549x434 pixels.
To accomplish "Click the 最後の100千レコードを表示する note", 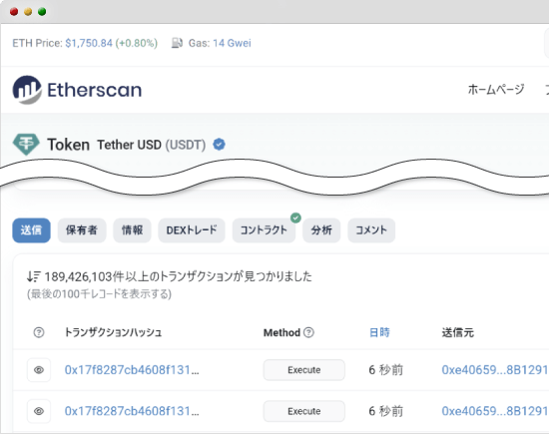I will [x=99, y=293].
